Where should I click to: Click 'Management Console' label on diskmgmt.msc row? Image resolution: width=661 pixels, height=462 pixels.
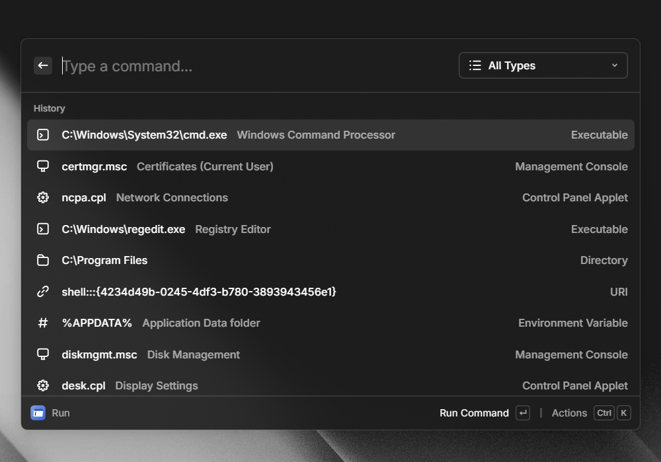[571, 354]
